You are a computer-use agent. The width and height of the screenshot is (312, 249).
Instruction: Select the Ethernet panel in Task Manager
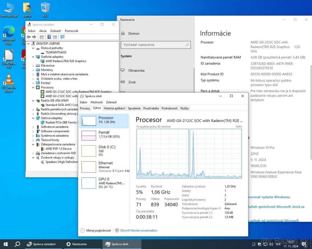pos(104,167)
